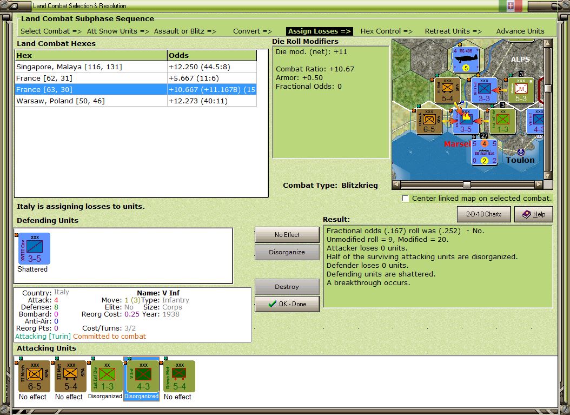Click the No Effect button
Image resolution: width=570 pixels, height=415 pixels.
pos(287,235)
